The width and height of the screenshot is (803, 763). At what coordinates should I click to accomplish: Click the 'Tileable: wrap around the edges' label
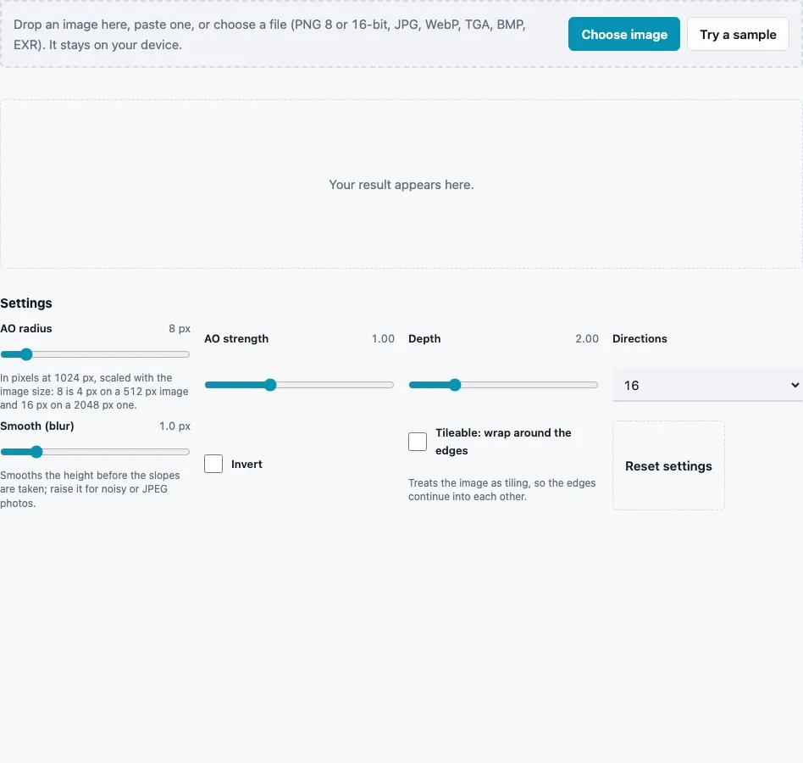503,442
